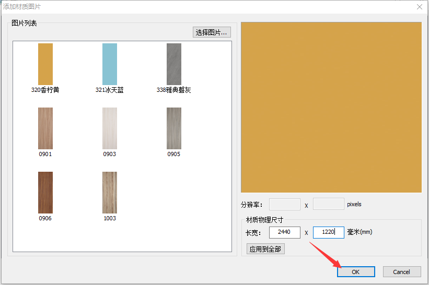This screenshot has height=285, width=429.
Task: Select the 338雅典磬灰 gray thumbnail
Action: 174,64
